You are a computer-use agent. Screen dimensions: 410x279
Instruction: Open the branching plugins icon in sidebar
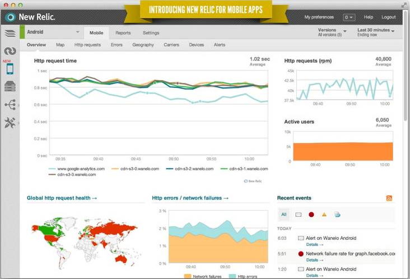click(10, 105)
